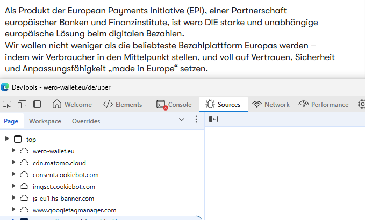Toggle device emulation icon
Screen dimensions: 365x220
point(22,105)
